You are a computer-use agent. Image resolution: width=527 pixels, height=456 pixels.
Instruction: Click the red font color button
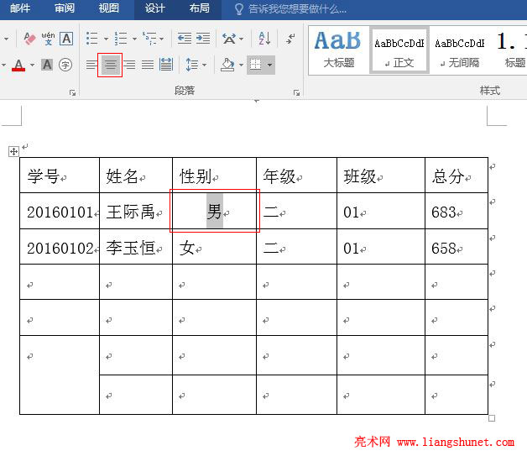point(18,65)
